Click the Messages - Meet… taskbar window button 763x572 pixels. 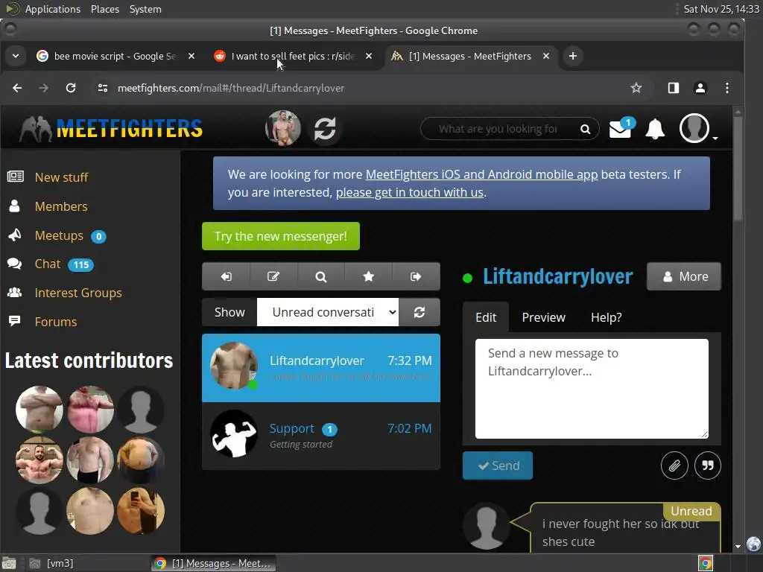pyautogui.click(x=214, y=563)
